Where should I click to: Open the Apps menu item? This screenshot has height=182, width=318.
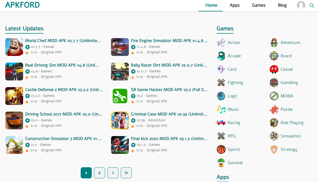point(235,5)
